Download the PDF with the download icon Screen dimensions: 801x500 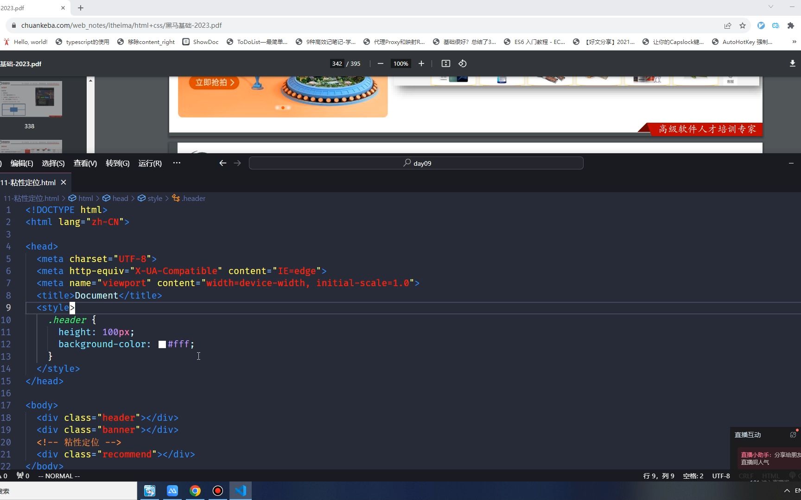(793, 64)
